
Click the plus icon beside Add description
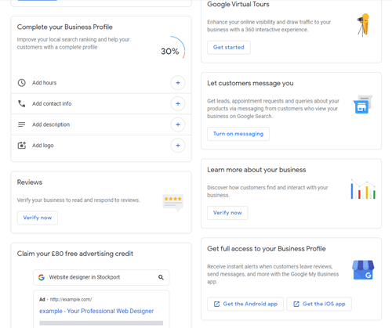click(x=178, y=124)
